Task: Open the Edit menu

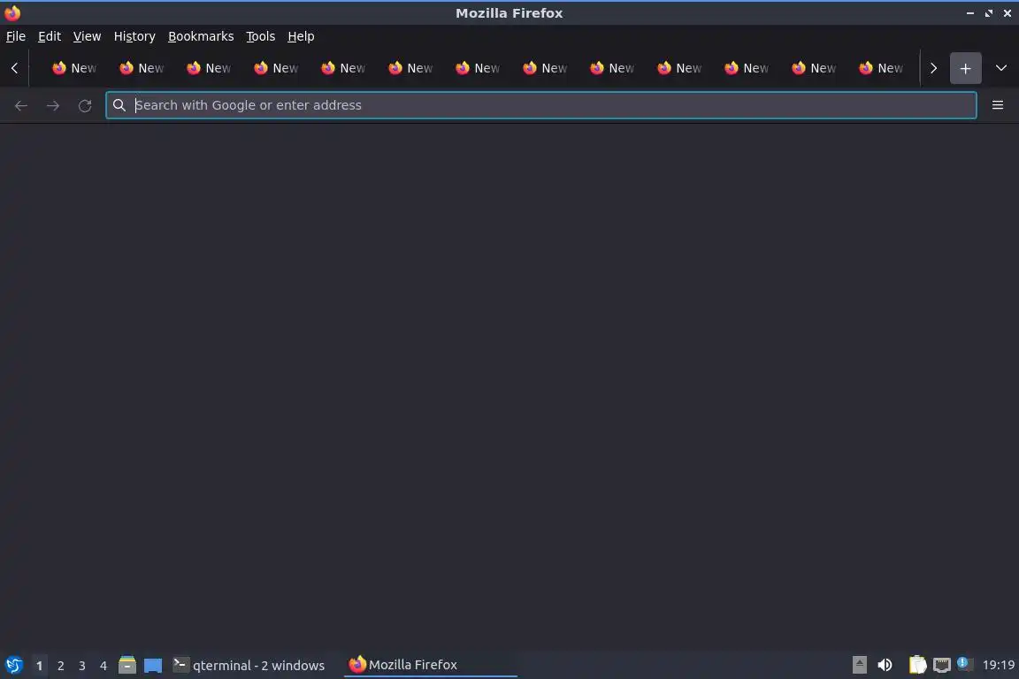Action: 50,36
